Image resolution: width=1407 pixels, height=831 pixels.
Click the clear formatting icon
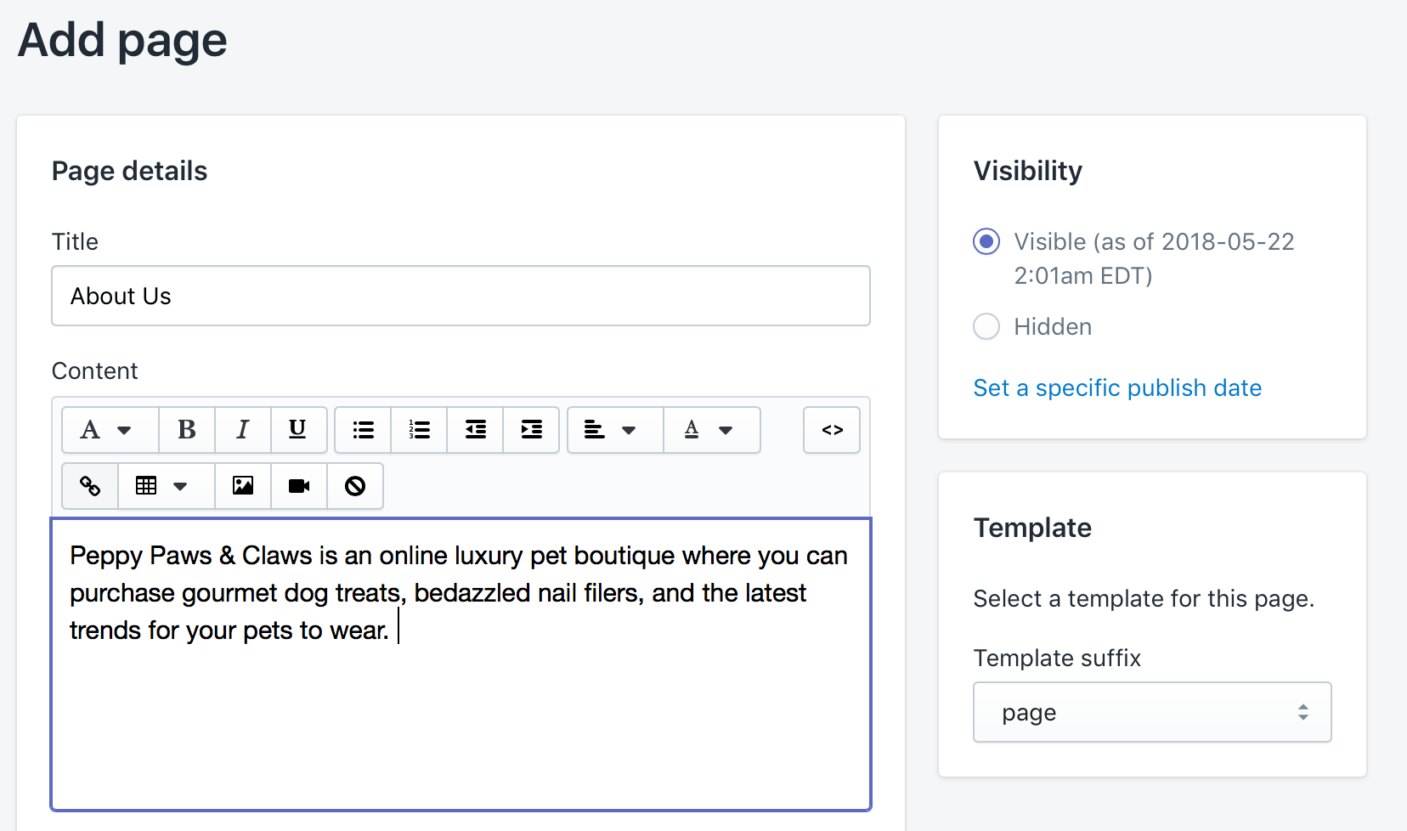[x=355, y=486]
